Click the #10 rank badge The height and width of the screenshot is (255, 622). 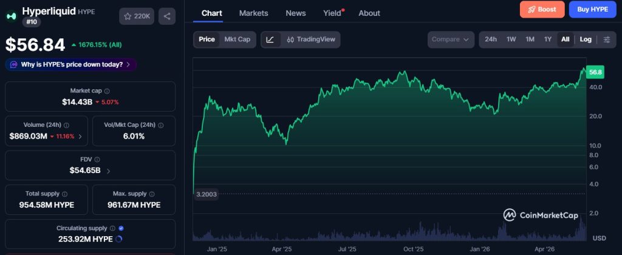(x=32, y=22)
